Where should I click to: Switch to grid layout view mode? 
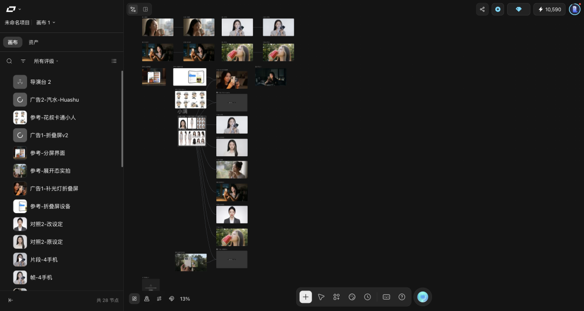pos(145,9)
